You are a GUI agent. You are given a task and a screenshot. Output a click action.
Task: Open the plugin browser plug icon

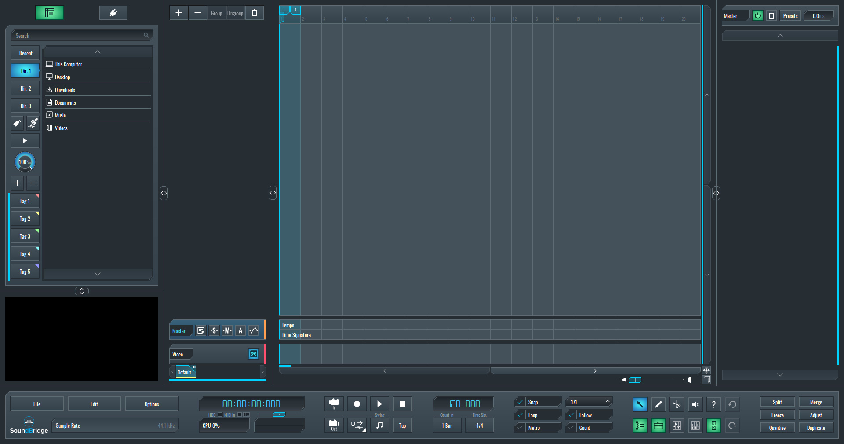pos(113,13)
